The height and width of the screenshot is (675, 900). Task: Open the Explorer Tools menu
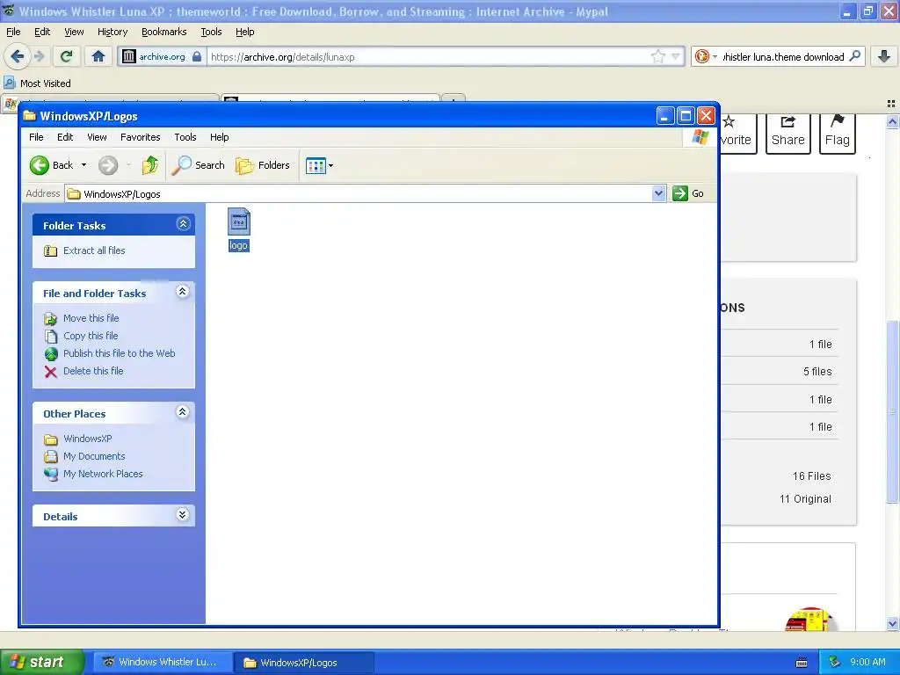(185, 137)
